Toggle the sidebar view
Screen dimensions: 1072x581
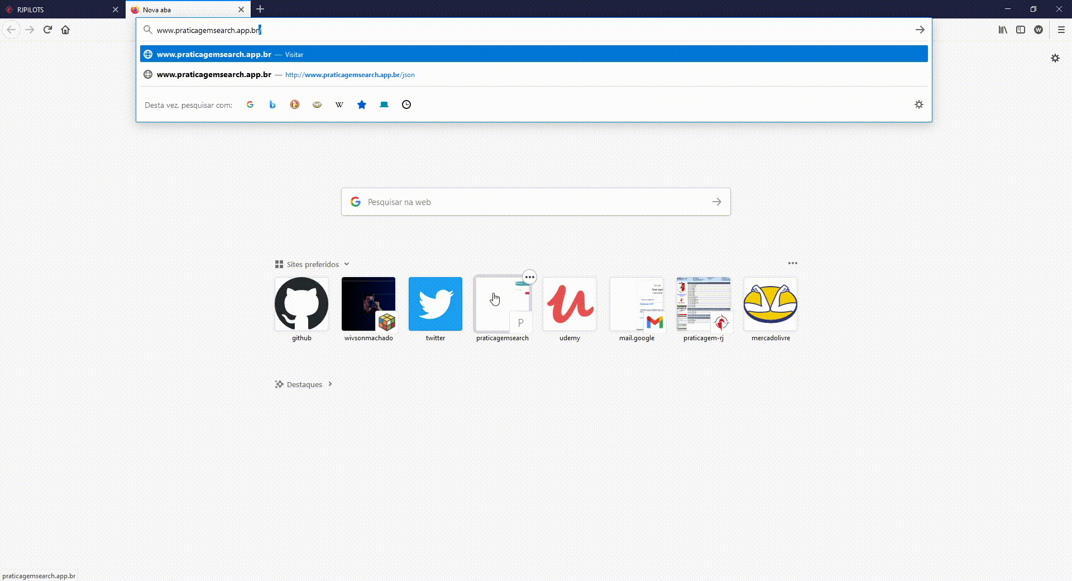[x=1021, y=30]
